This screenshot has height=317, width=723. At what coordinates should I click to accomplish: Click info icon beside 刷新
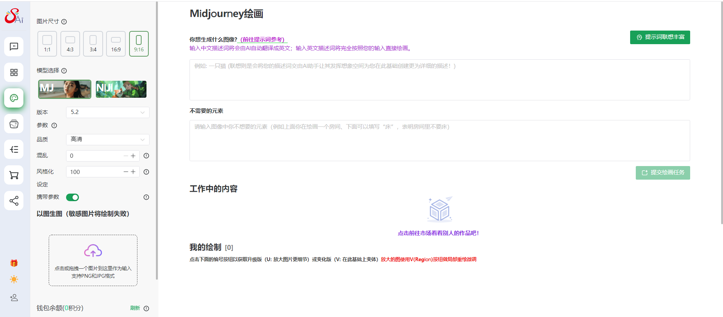tap(146, 308)
